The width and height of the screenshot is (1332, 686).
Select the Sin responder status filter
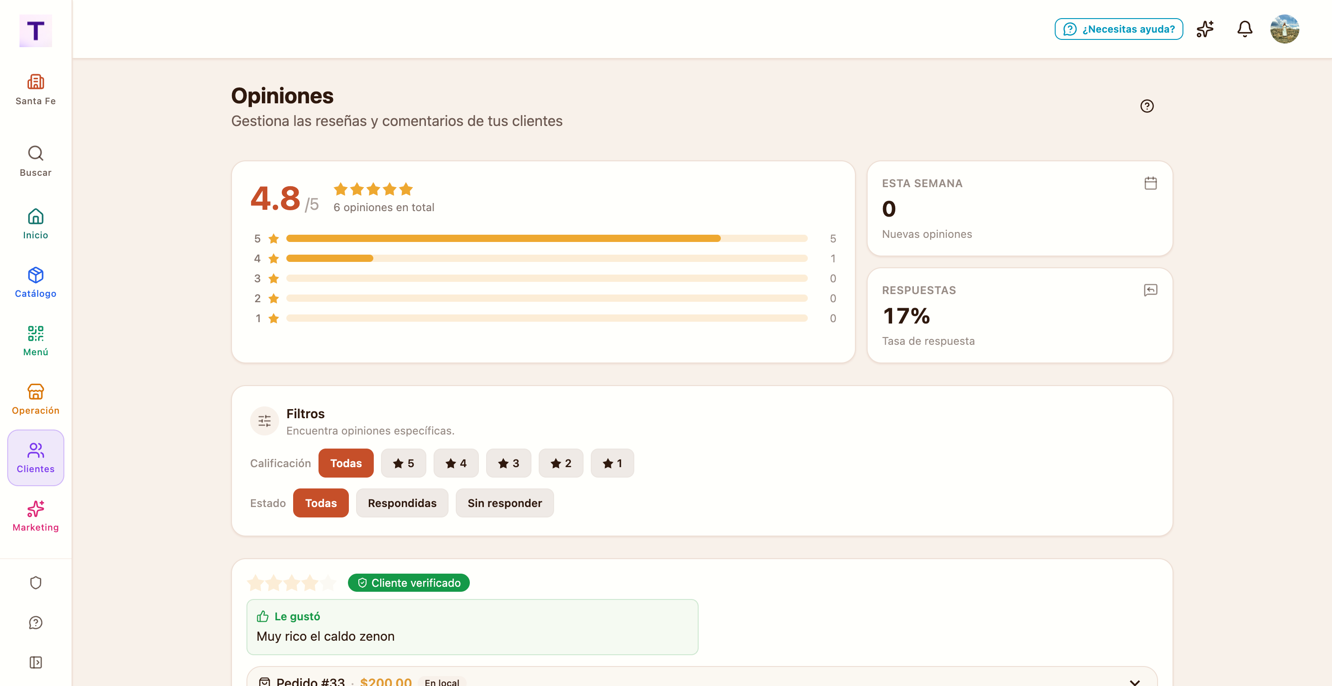click(x=505, y=503)
